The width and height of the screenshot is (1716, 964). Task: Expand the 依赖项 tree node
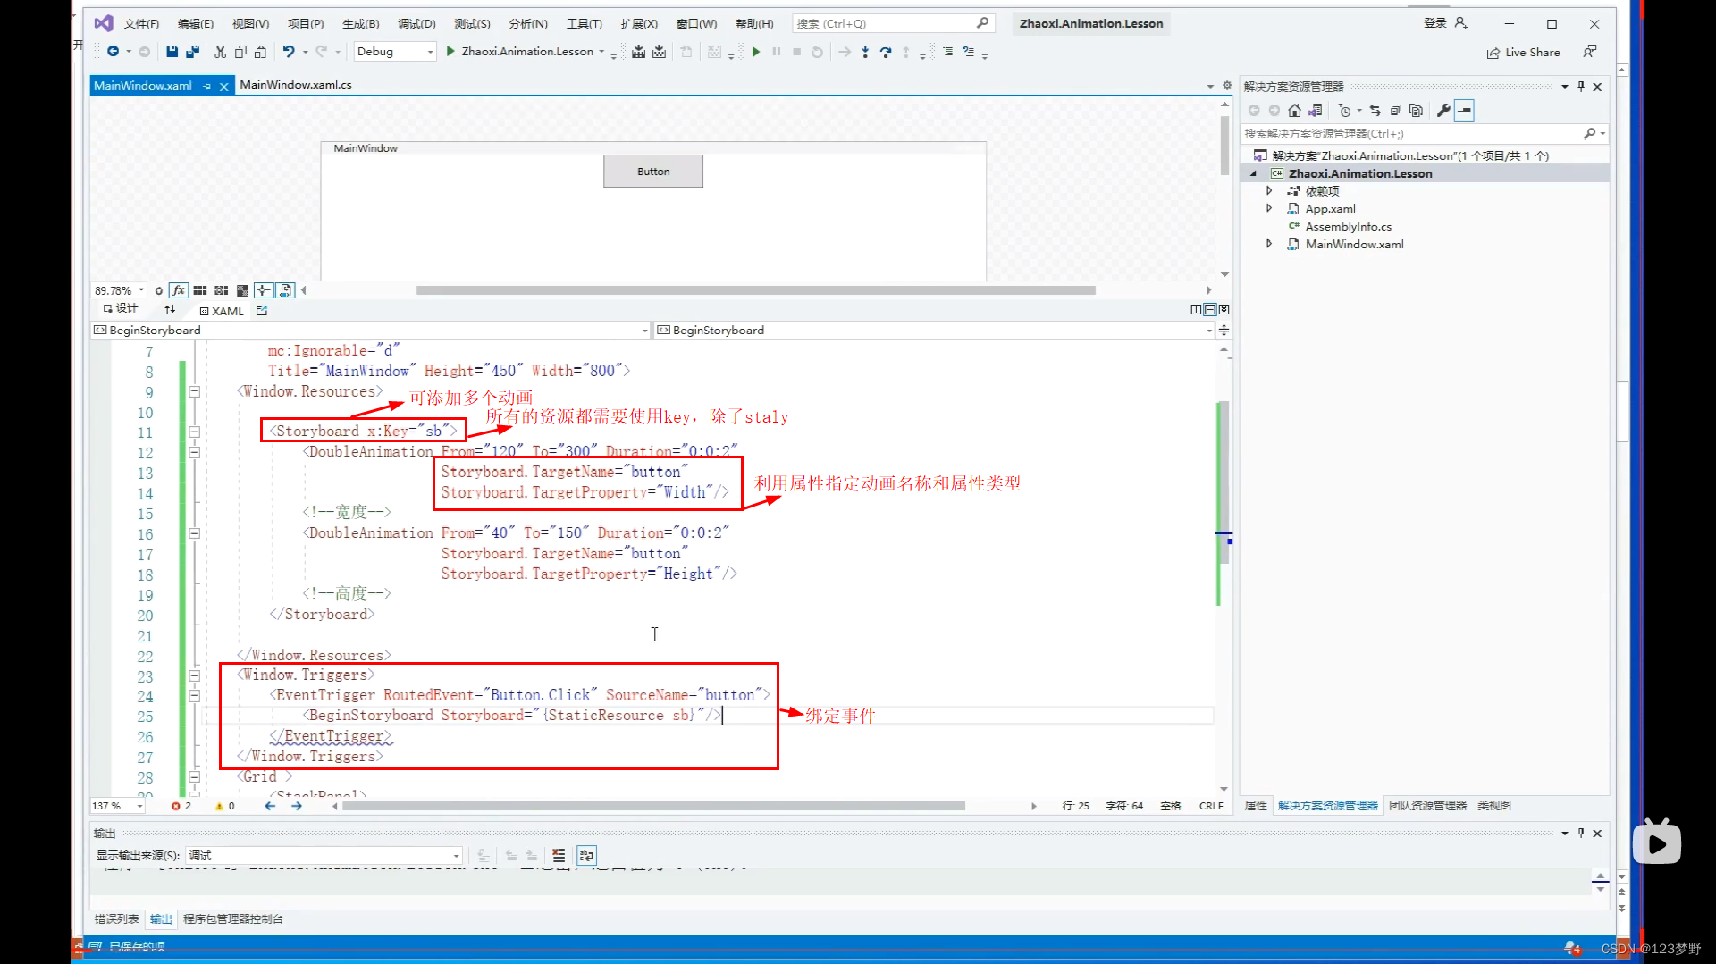pyautogui.click(x=1268, y=190)
